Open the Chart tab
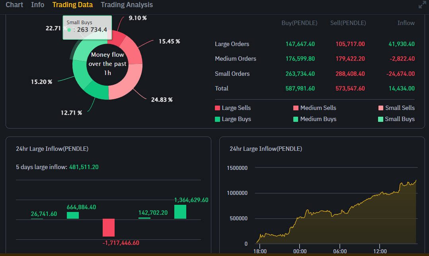 pos(14,5)
